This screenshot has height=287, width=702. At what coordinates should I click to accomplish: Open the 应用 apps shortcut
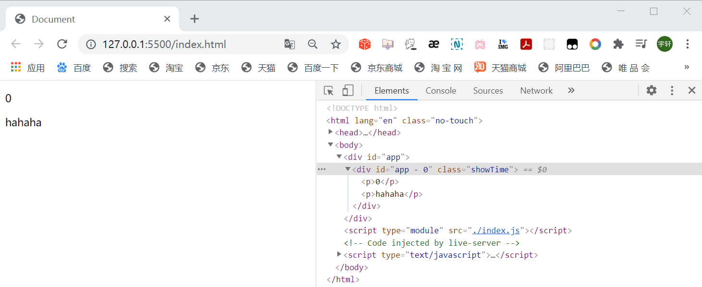(28, 68)
